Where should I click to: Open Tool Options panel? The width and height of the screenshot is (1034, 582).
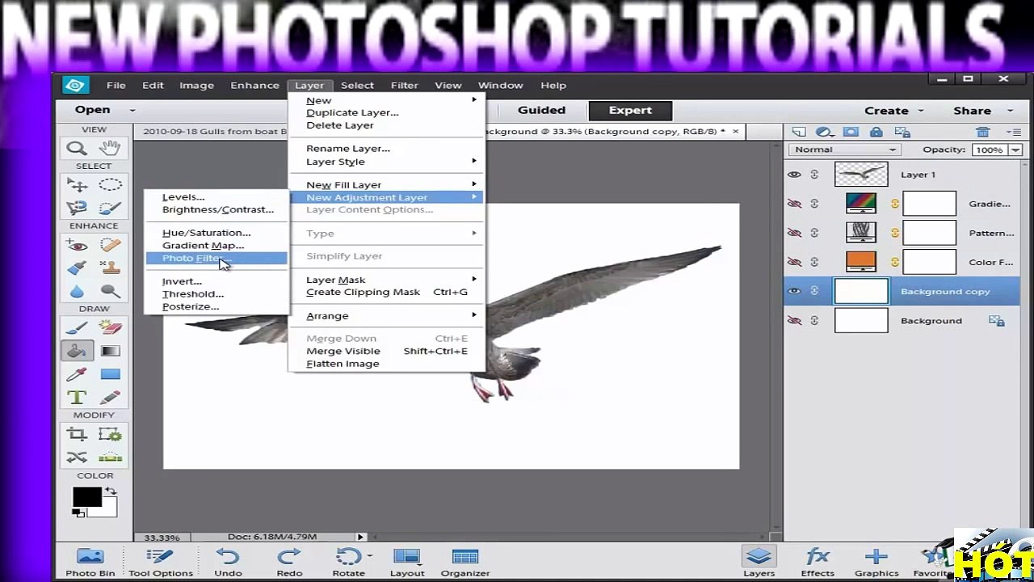(161, 563)
